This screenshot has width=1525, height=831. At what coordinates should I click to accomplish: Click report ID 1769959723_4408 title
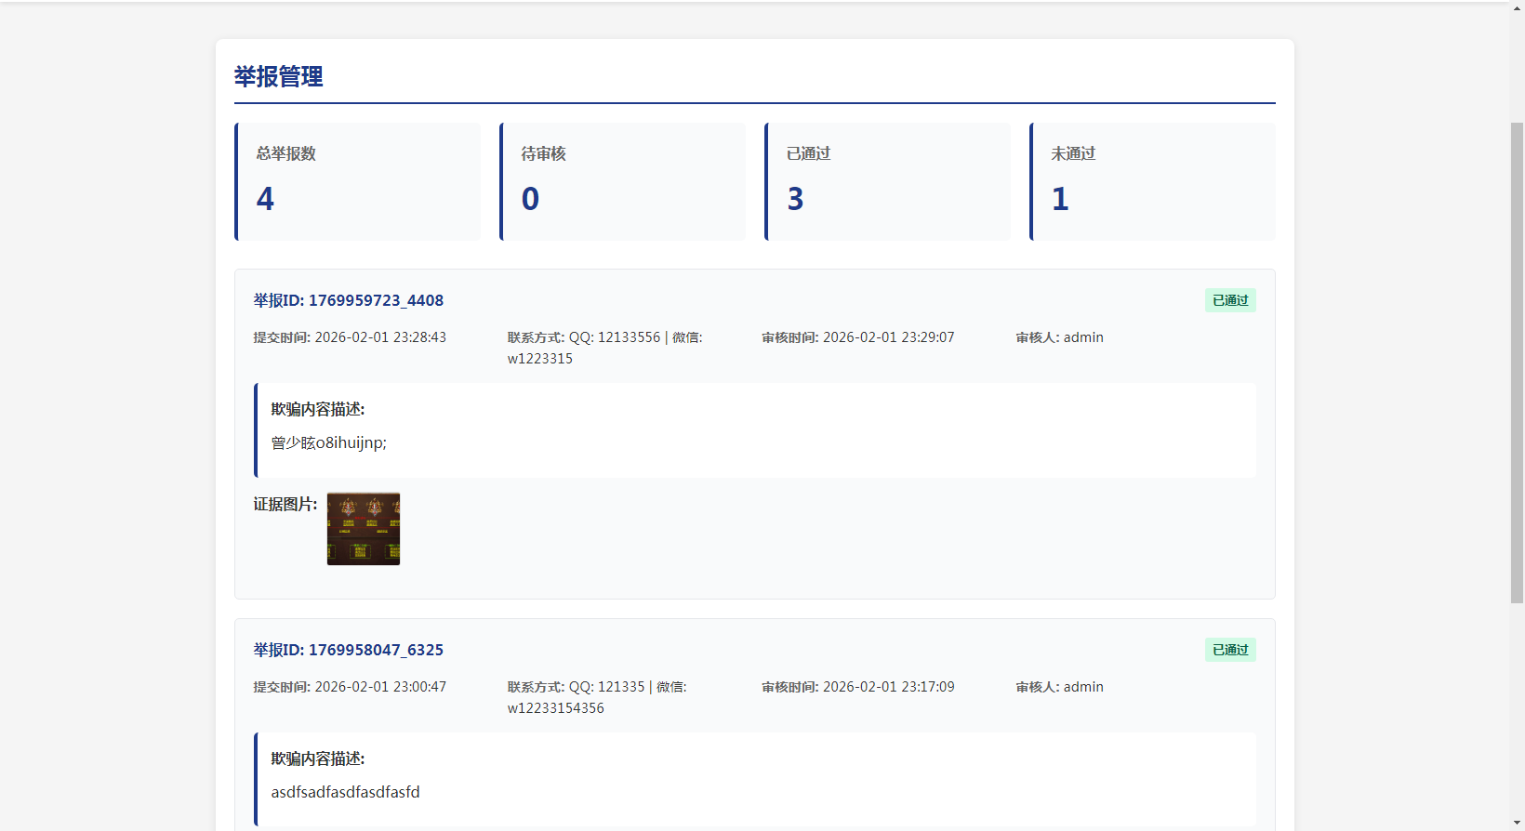349,300
